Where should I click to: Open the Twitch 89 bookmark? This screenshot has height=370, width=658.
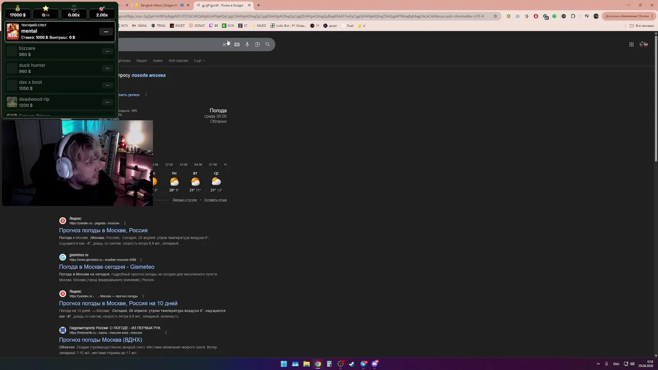tap(213, 25)
